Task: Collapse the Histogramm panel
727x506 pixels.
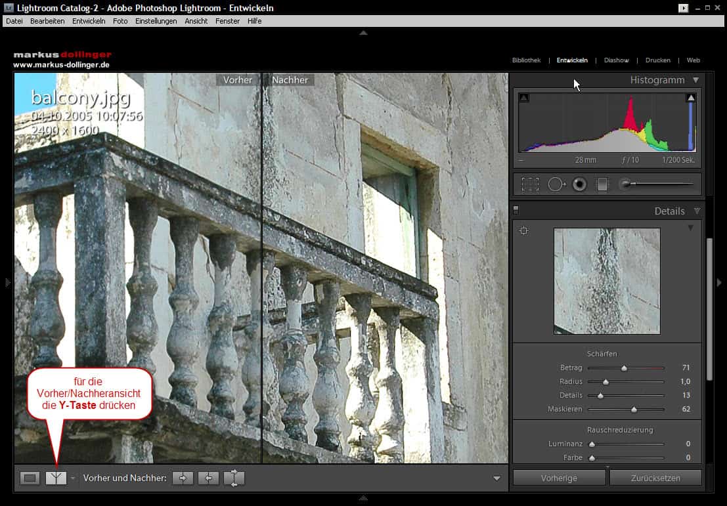Action: (695, 80)
